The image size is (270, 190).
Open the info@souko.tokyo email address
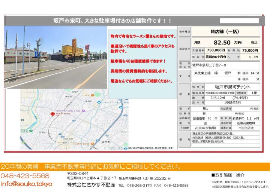click(26, 184)
